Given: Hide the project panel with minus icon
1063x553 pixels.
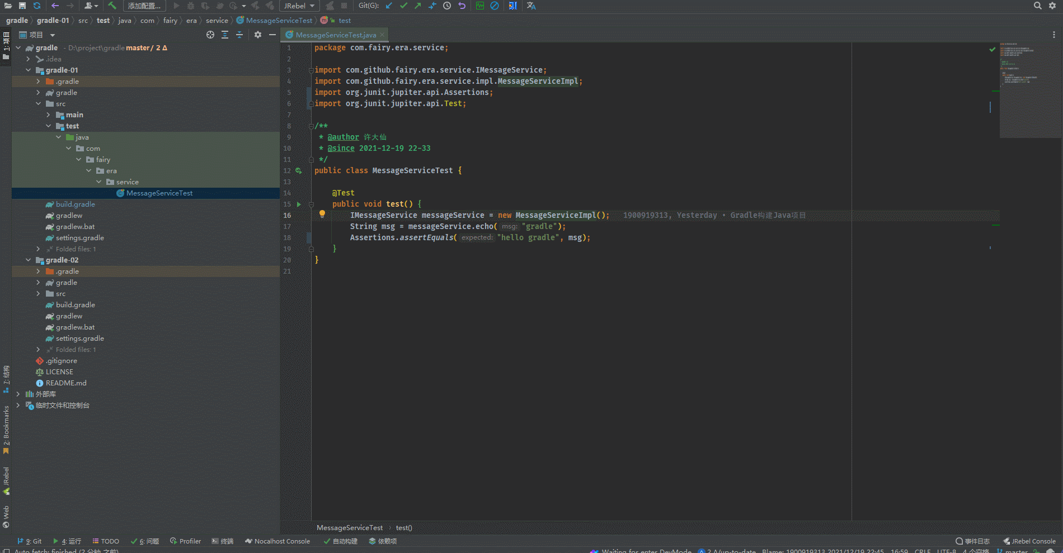Looking at the screenshot, I should 272,35.
